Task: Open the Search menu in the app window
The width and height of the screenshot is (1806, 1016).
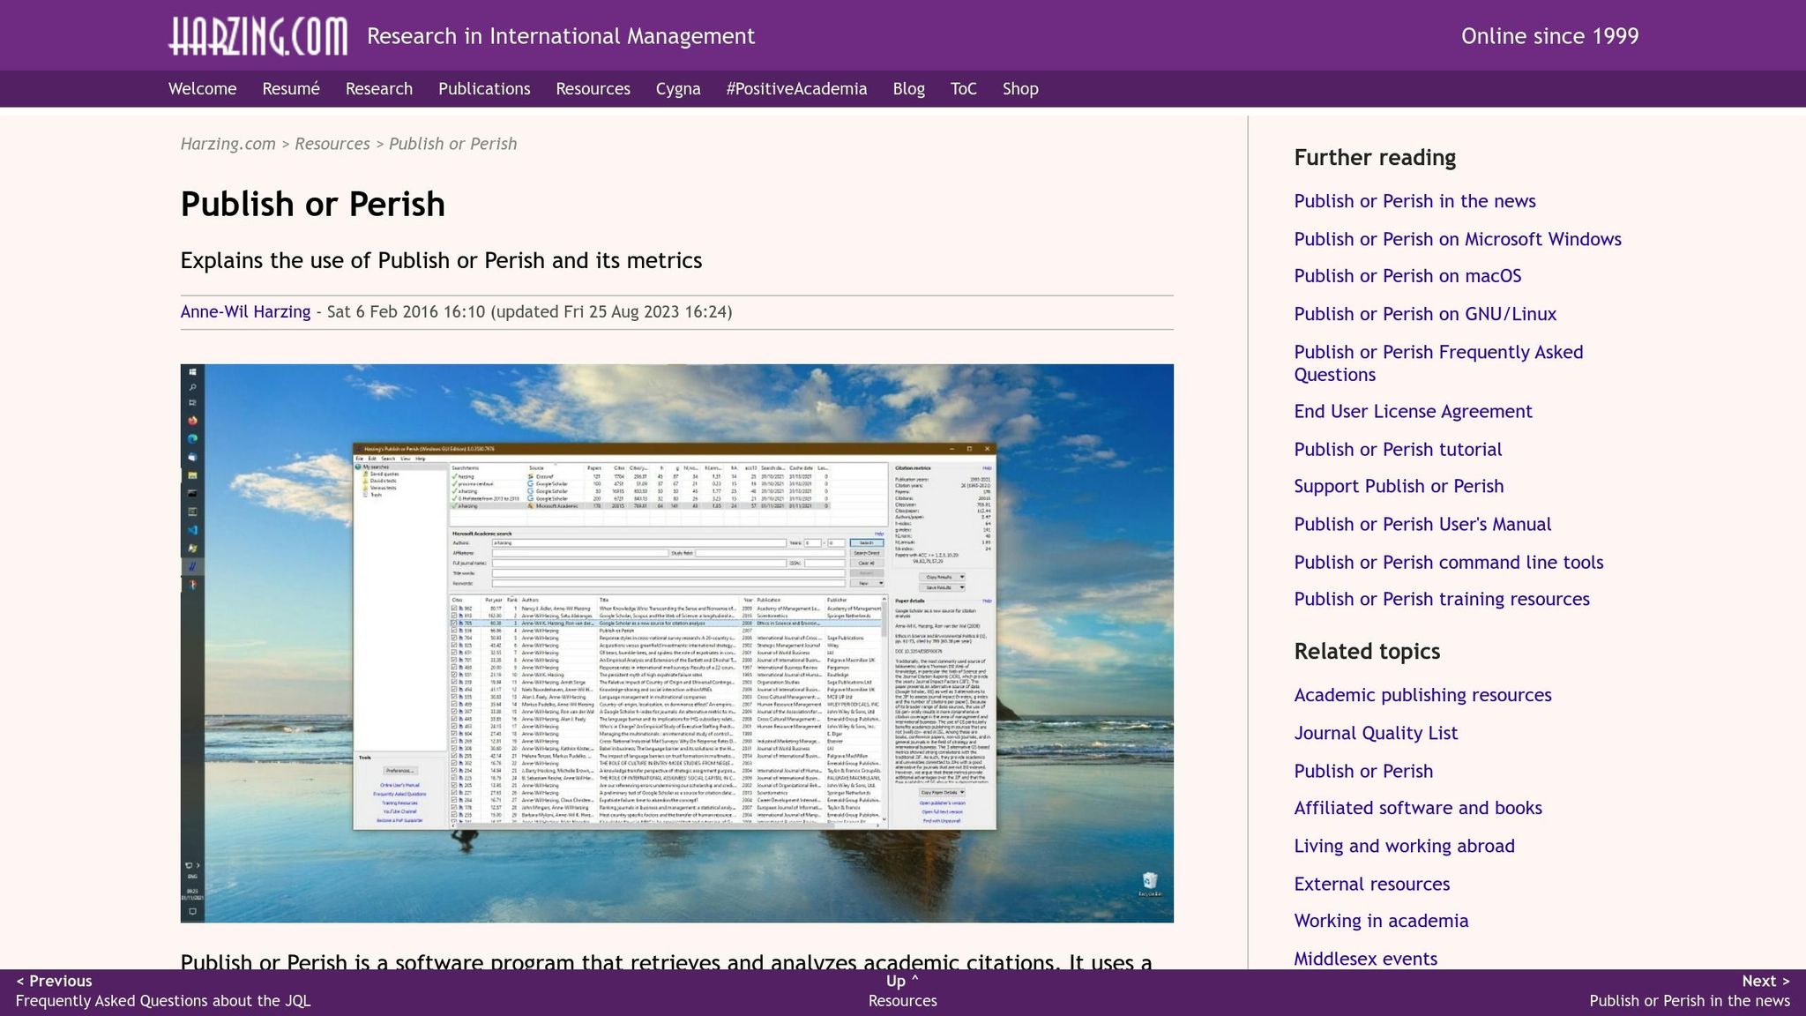Action: pos(386,459)
